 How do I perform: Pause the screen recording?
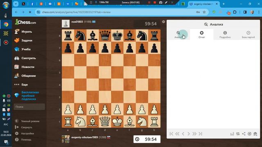[149, 2]
